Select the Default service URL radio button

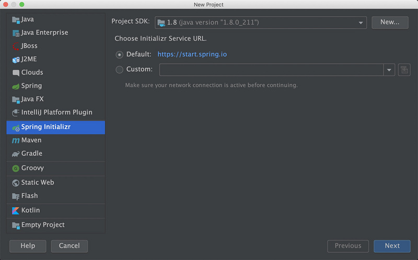(x=120, y=54)
